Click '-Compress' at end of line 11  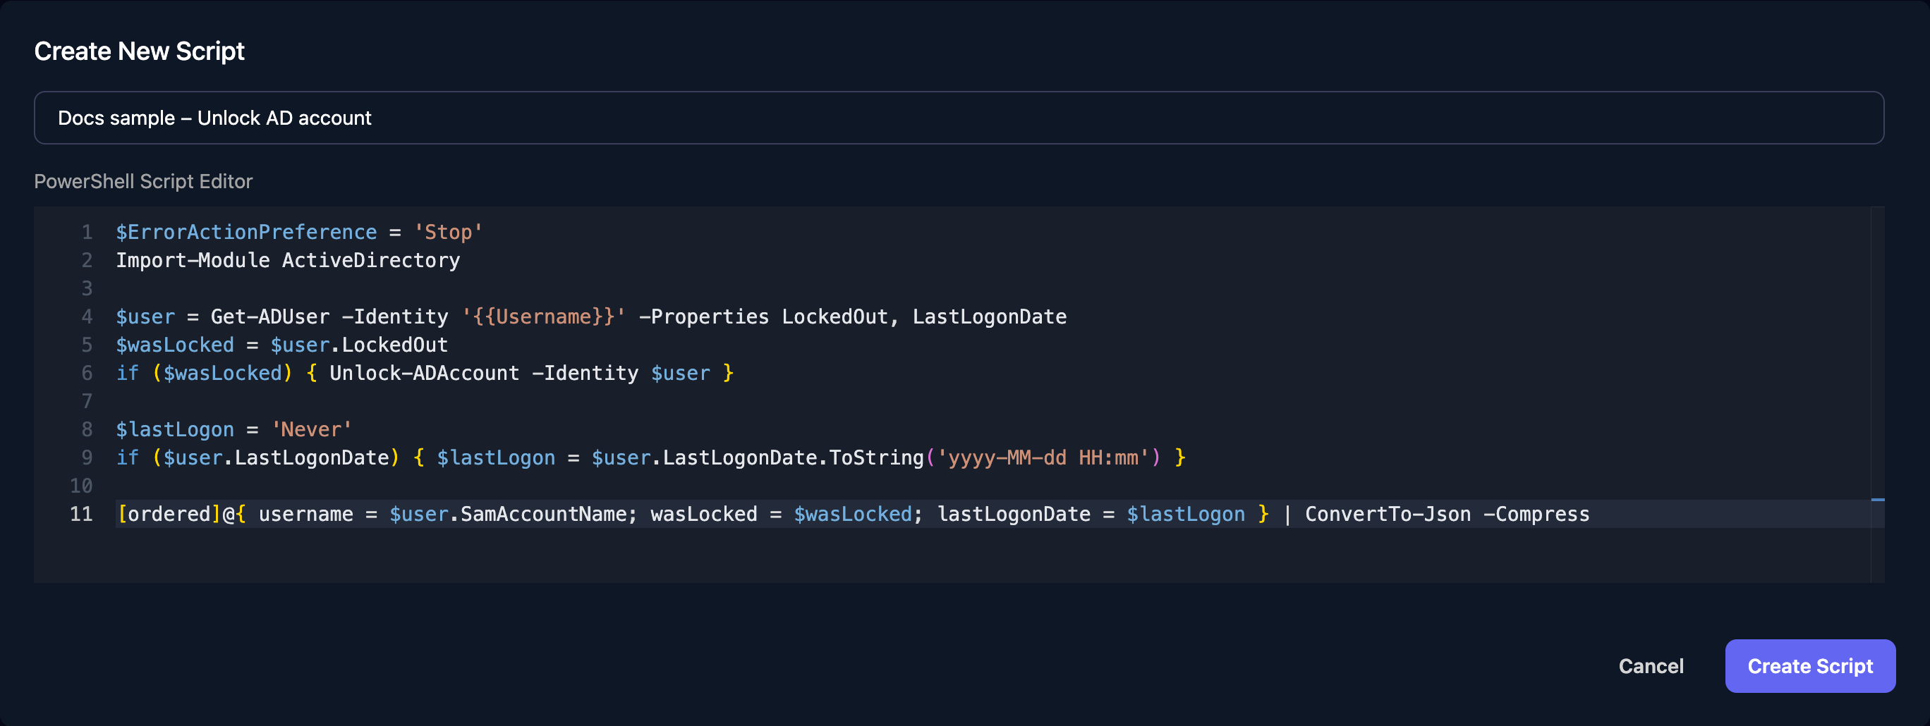[x=1536, y=514]
